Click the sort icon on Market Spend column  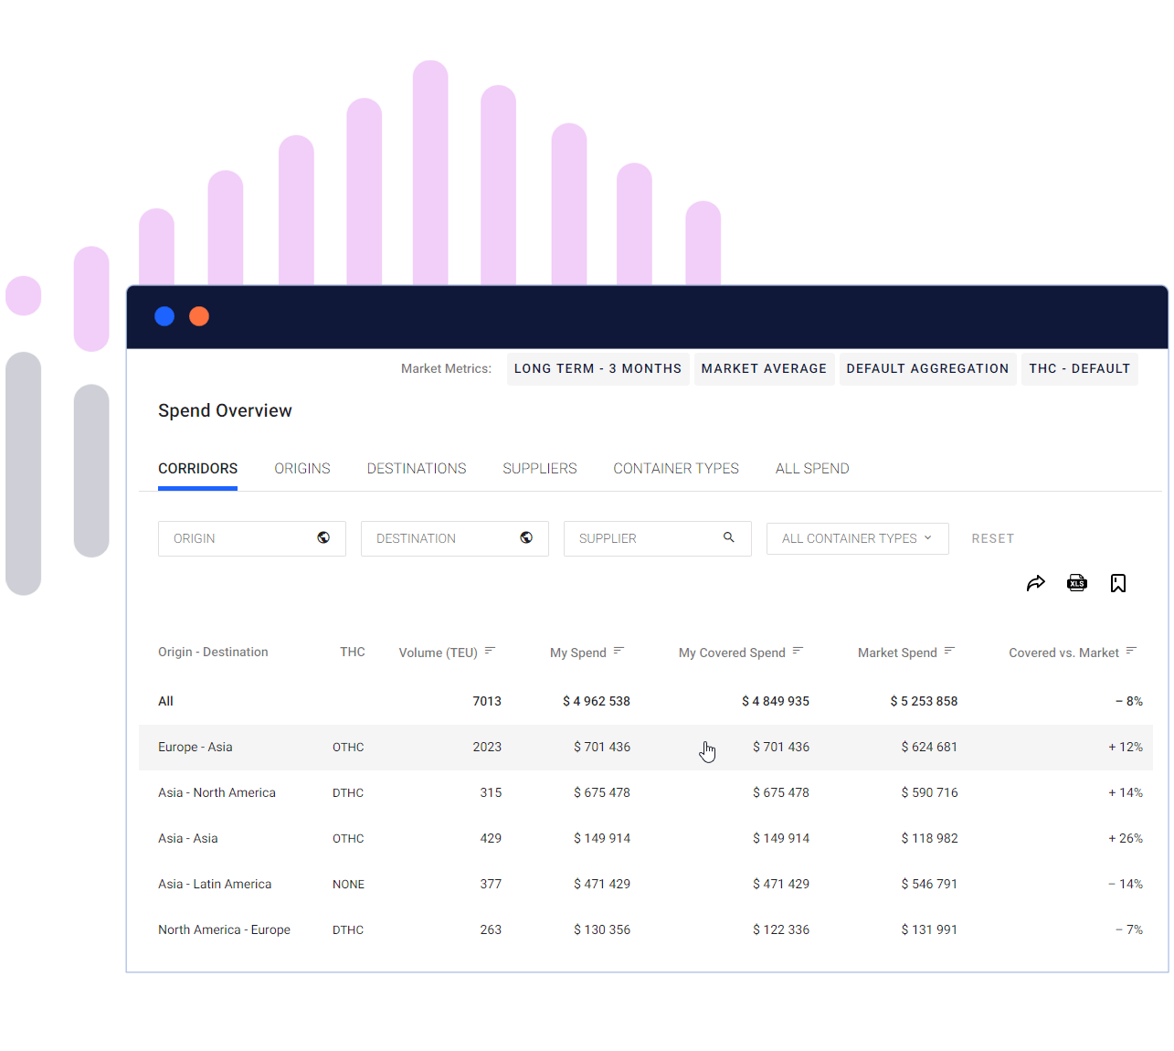point(950,652)
